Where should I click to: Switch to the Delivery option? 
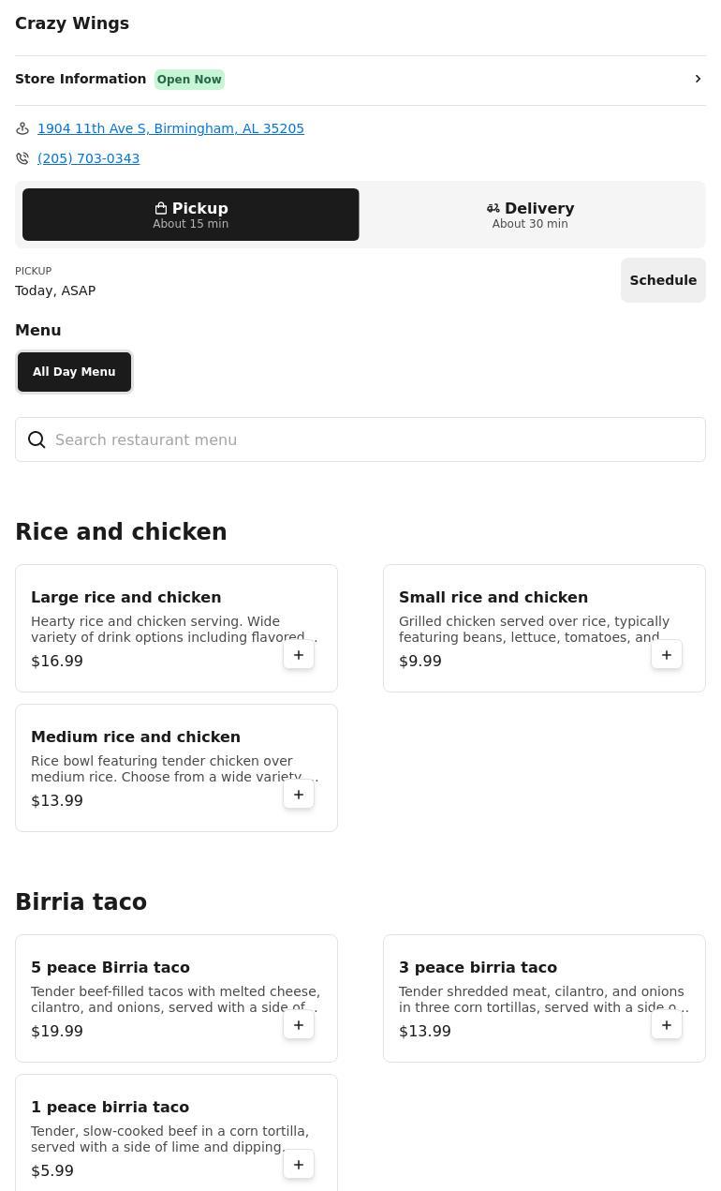coord(530,214)
